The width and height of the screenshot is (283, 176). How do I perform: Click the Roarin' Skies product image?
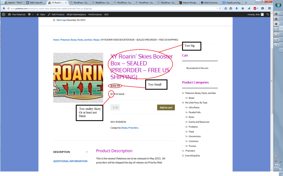pyautogui.click(x=78, y=78)
